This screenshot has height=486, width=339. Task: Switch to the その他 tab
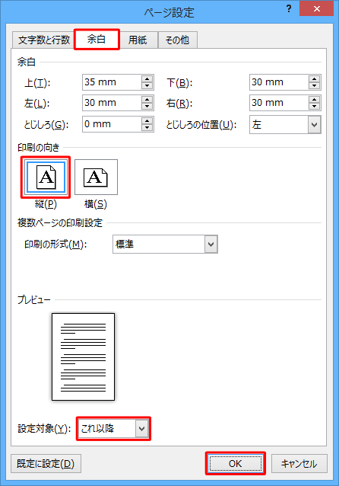point(177,40)
